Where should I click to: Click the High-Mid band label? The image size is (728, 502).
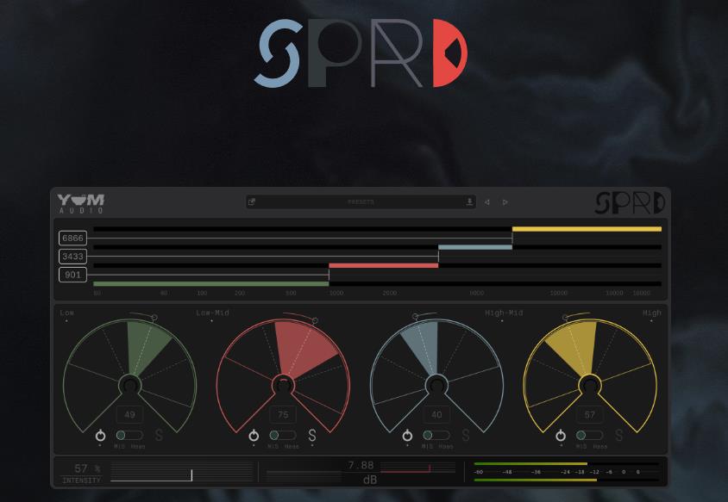504,313
